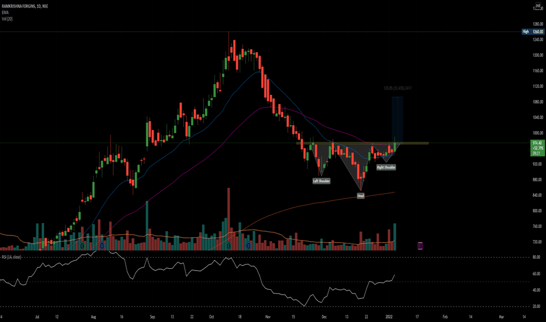Click the 'RAMKRISHNA FORGINS, 1D, NSE' symbol legend

point(25,6)
